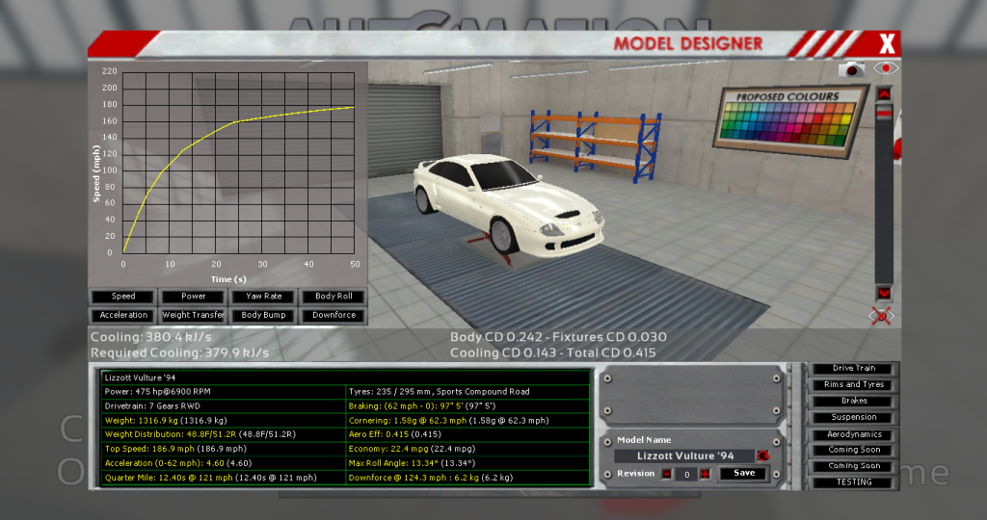Click the 'Required Cooling: 379.9 kJ/s' readout
The height and width of the screenshot is (520, 987).
pos(179,353)
